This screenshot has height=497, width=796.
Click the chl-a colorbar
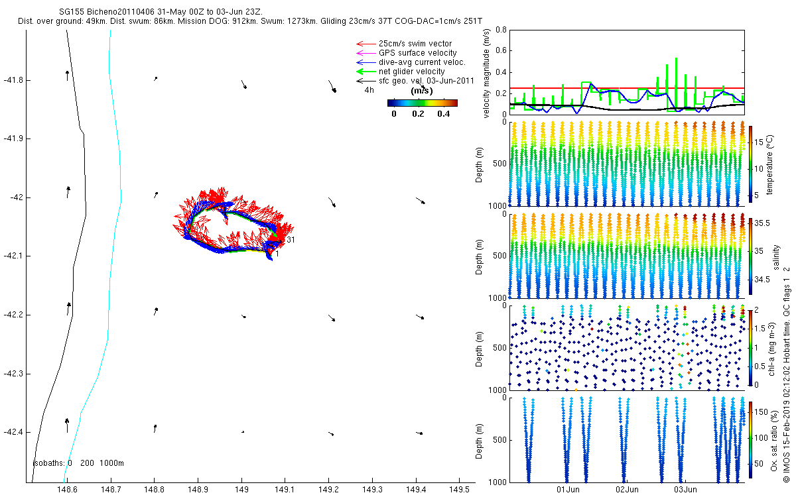(x=751, y=347)
